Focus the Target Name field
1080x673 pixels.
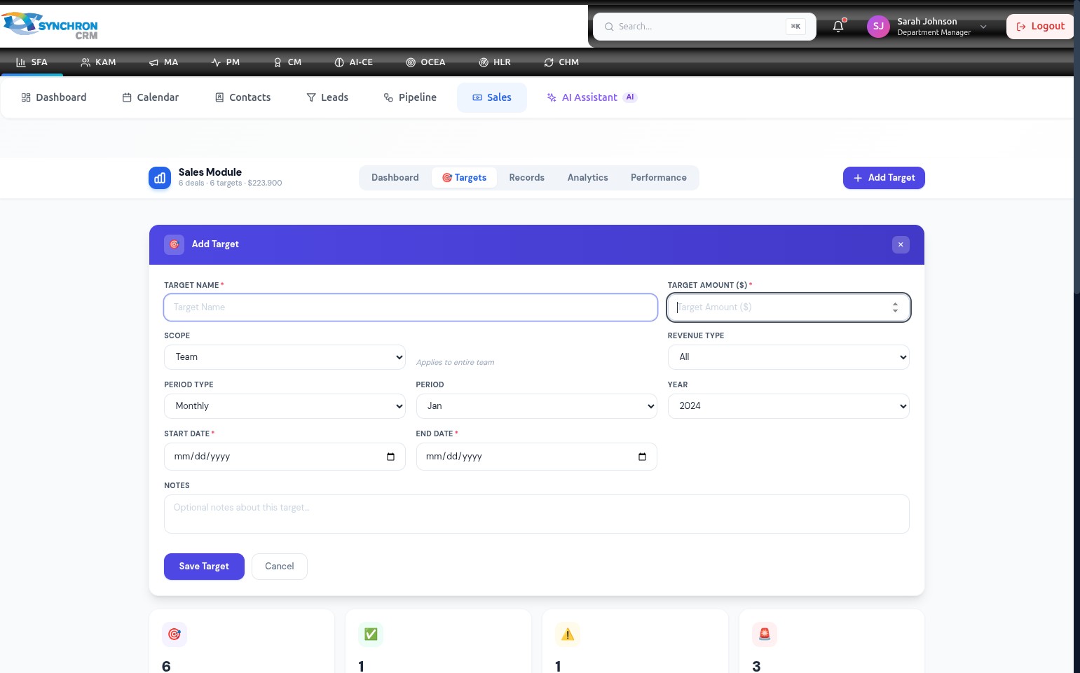click(411, 307)
